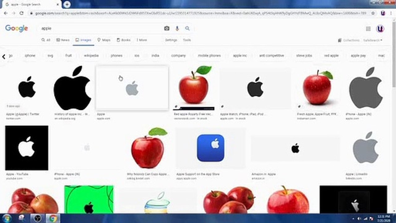The image size is (396, 223).
Task: Filter by the red apple chip
Action: [x=331, y=56]
